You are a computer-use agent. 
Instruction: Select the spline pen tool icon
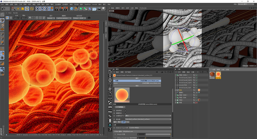(76, 9)
